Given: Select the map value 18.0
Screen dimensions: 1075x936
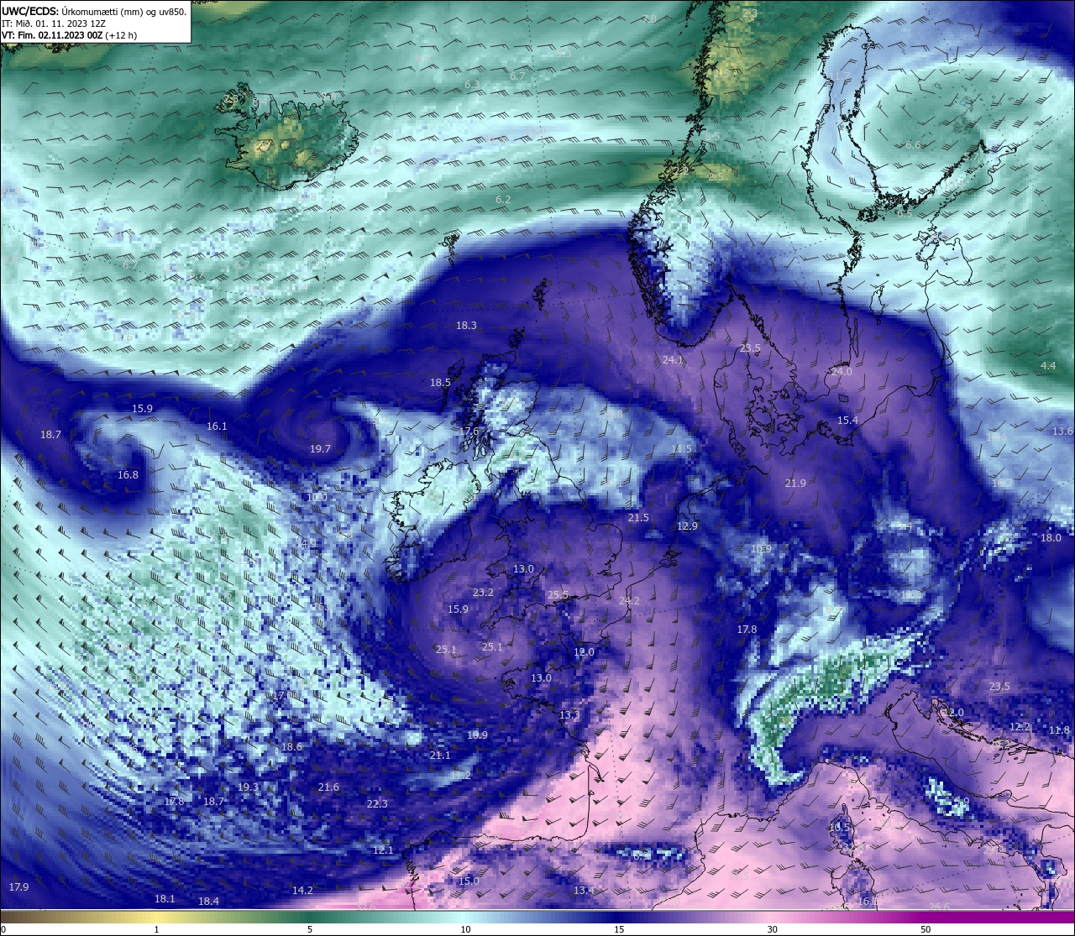Looking at the screenshot, I should (1051, 538).
